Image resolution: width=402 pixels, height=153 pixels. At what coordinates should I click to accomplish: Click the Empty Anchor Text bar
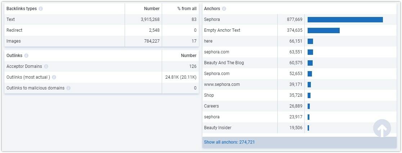[x=323, y=30]
